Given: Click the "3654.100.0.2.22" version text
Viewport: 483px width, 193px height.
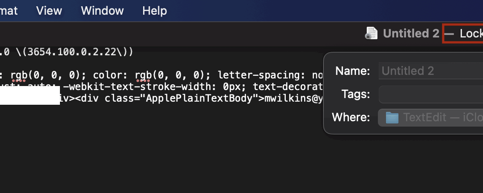Looking at the screenshot, I should click(x=75, y=52).
